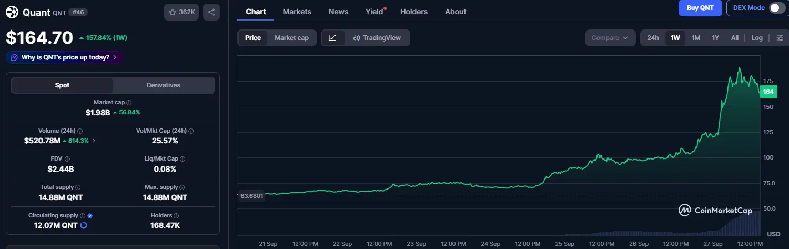Click the Buy QNT button

(x=700, y=8)
